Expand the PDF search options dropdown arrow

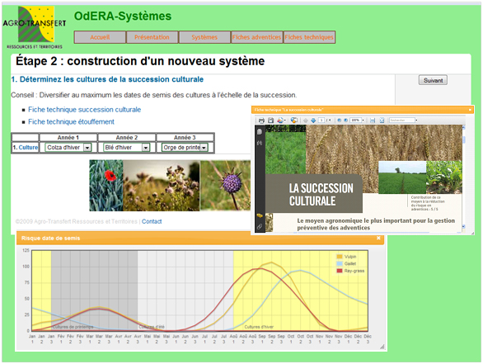(x=416, y=121)
